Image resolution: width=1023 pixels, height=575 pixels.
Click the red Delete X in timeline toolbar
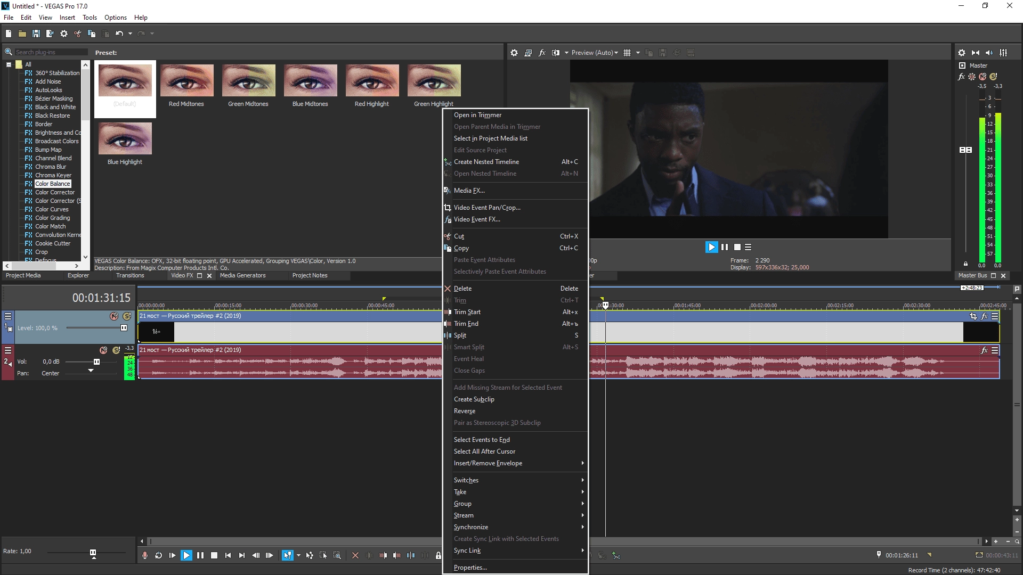[x=355, y=555]
